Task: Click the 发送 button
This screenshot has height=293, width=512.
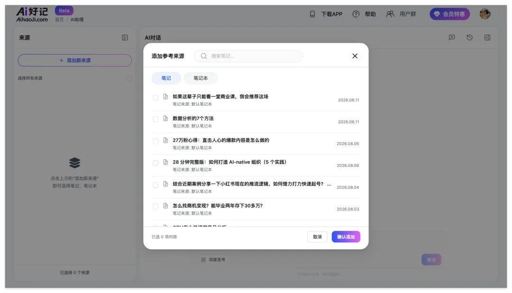Action: click(431, 260)
